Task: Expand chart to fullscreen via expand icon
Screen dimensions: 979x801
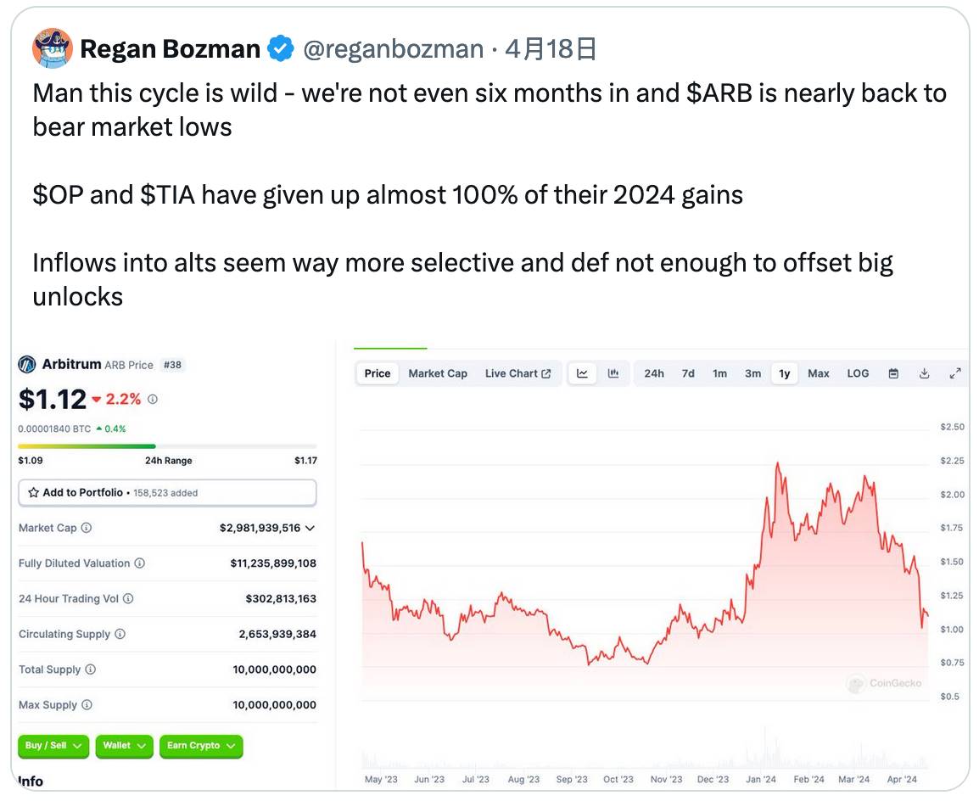Action: point(955,373)
